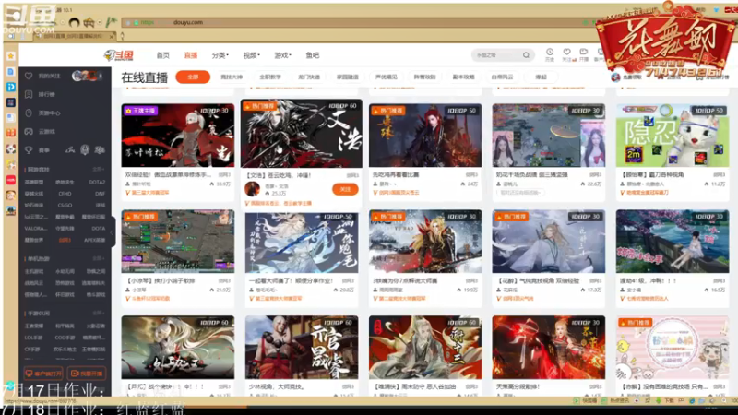
Task: Click the mouse icon in the sidebar
Action: pyautogui.click(x=29, y=113)
